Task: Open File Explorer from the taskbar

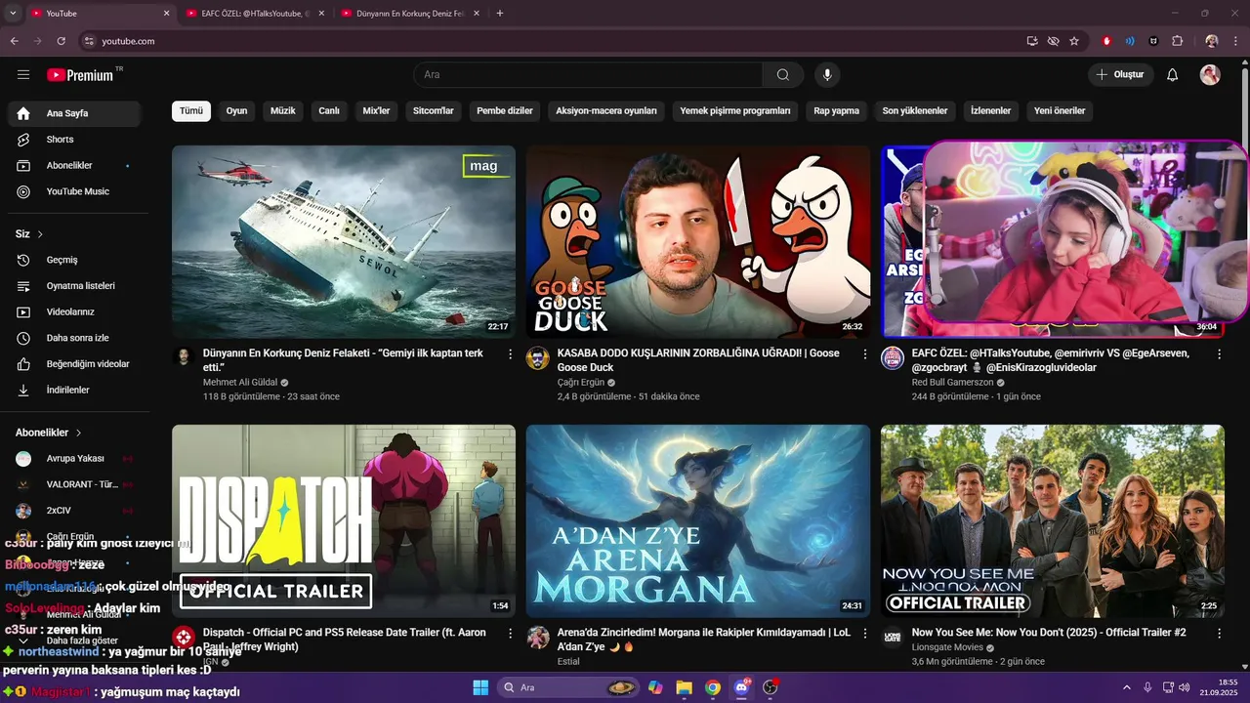Action: 684,687
